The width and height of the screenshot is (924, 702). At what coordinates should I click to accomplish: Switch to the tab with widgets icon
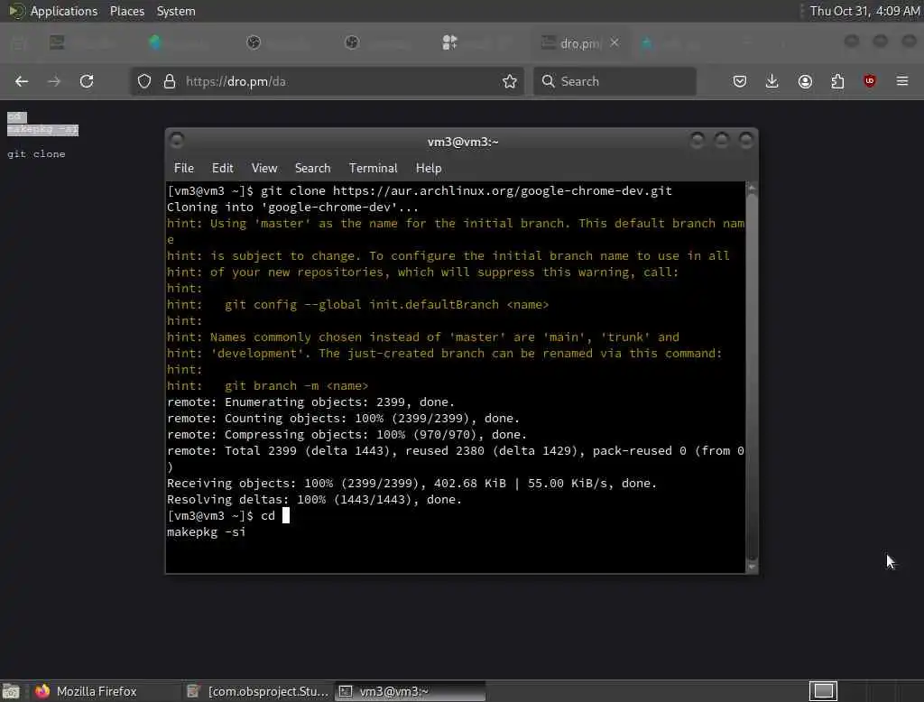449,42
